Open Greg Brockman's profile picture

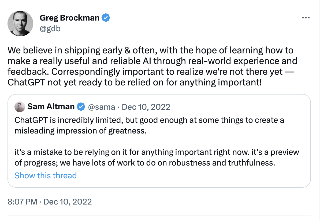(x=20, y=23)
